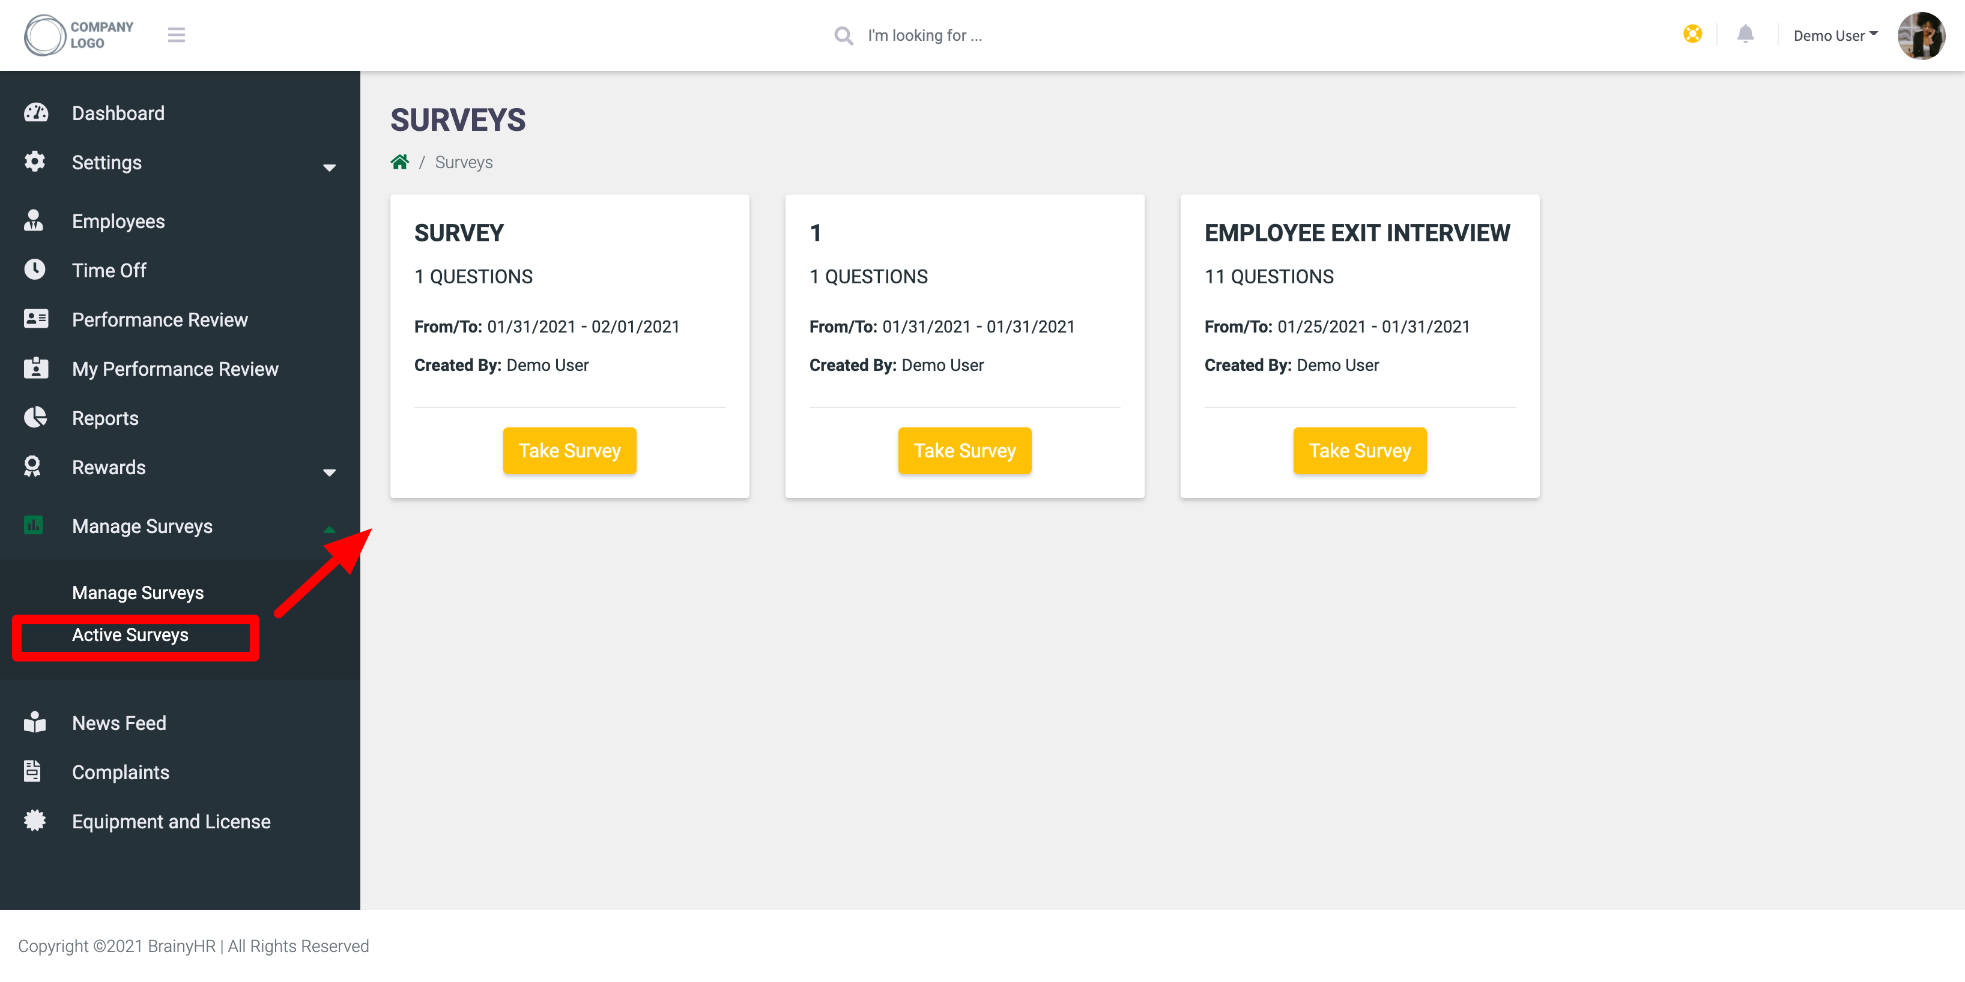Collapse Manage Surveys section arrow
The width and height of the screenshot is (1965, 982).
(330, 530)
